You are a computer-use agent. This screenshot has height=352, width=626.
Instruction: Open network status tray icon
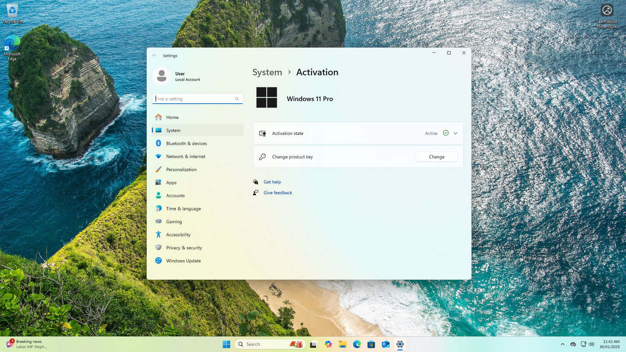(x=583, y=344)
